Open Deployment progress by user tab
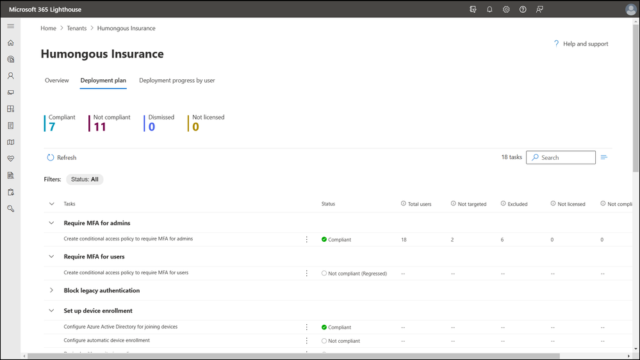The image size is (640, 360). click(x=177, y=81)
